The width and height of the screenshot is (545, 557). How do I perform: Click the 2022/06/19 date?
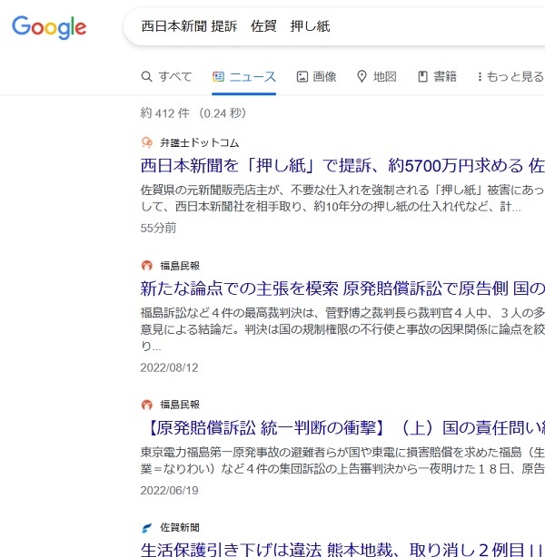click(x=169, y=491)
